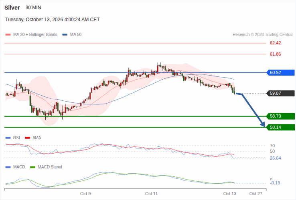Click the green 58.70 support price tag
Viewport: 296px width, 200px height.
tap(280, 116)
